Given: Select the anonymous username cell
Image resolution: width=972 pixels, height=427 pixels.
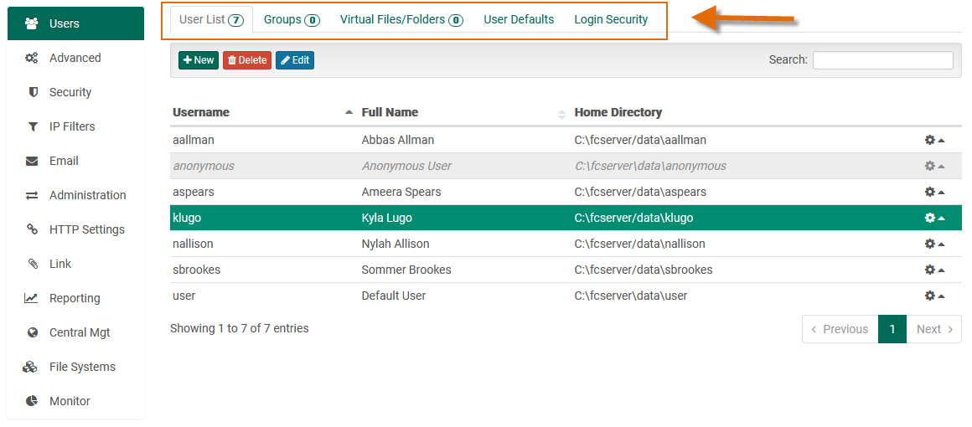Looking at the screenshot, I should tap(204, 166).
